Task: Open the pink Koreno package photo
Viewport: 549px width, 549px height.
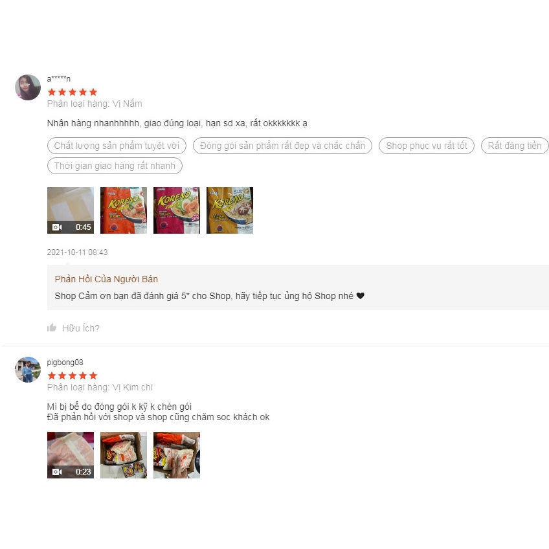Action: 177,210
